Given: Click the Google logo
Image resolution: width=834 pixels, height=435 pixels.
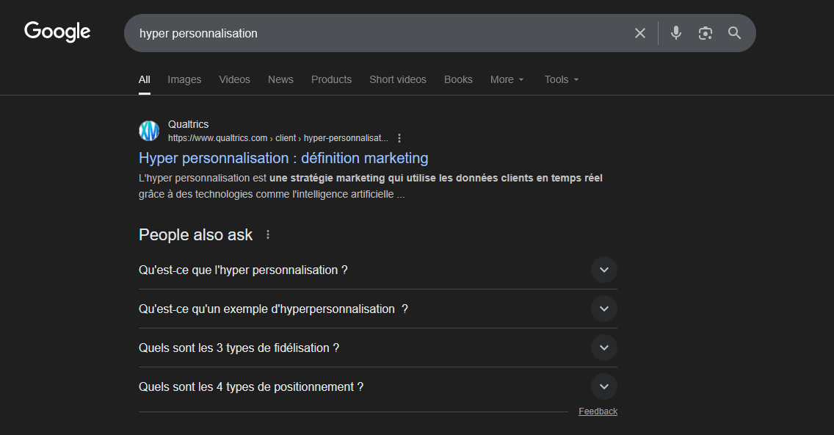Looking at the screenshot, I should point(57,32).
